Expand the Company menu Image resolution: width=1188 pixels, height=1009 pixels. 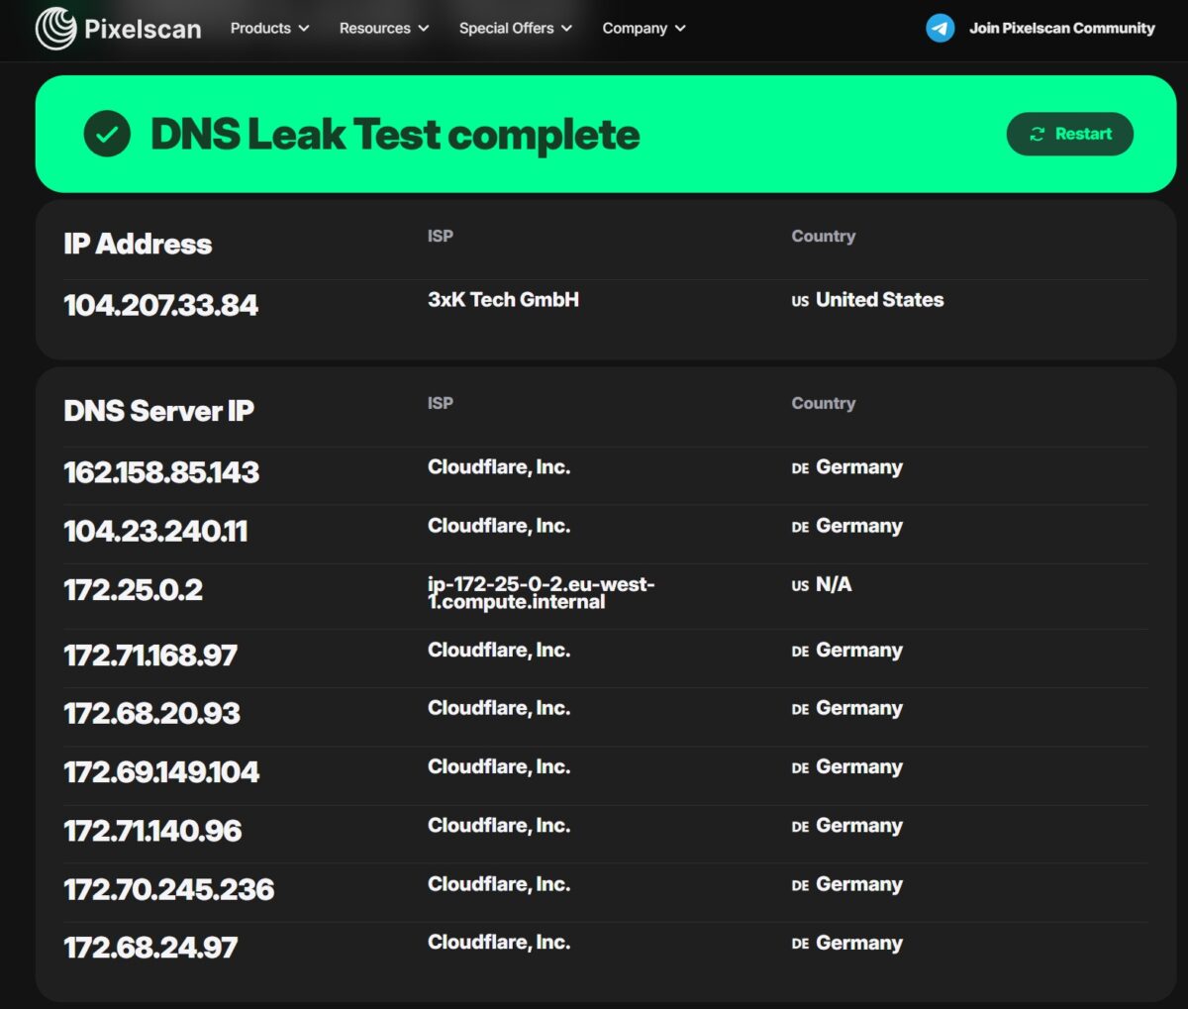tap(643, 28)
